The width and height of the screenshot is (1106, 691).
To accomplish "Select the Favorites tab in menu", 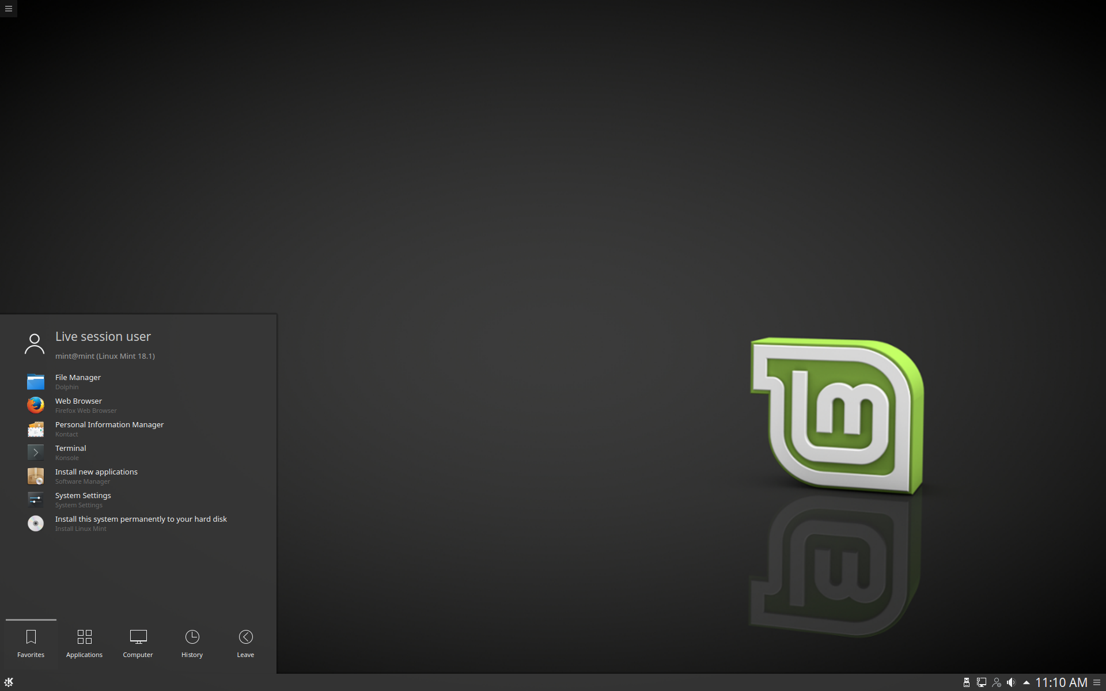I will pyautogui.click(x=31, y=643).
